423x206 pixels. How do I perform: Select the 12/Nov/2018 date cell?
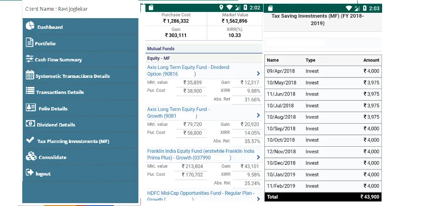point(281,152)
